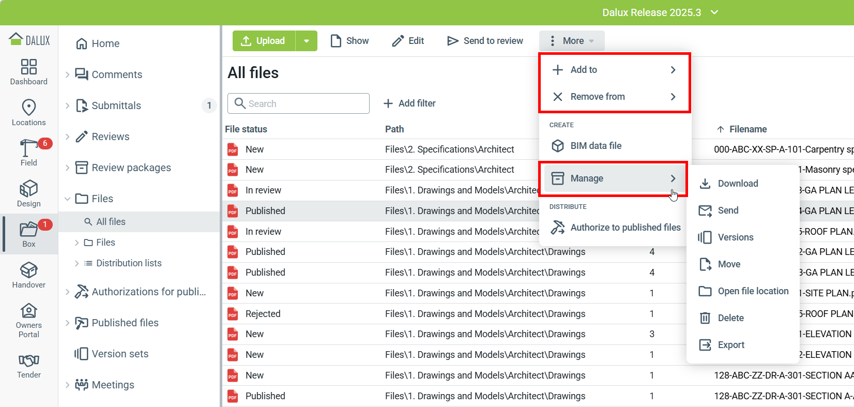Open the Tender handshake icon
This screenshot has height=407, width=854.
coord(28,360)
